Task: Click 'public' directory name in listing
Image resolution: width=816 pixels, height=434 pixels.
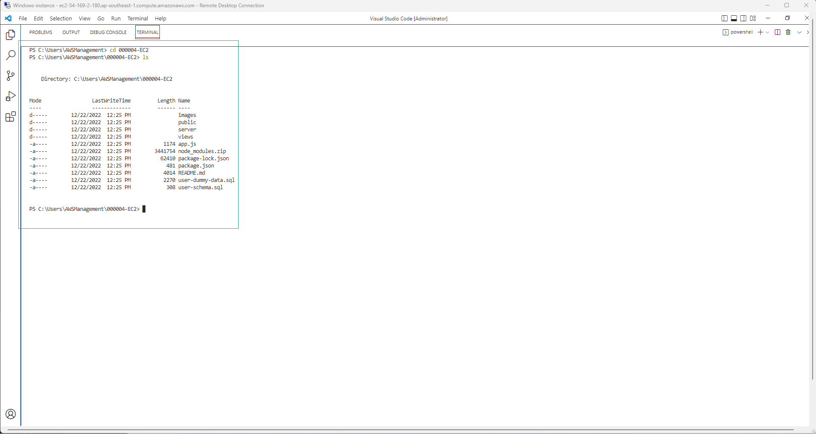Action: [187, 122]
